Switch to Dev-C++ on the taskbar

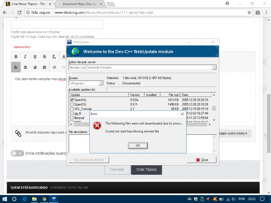click(x=54, y=199)
